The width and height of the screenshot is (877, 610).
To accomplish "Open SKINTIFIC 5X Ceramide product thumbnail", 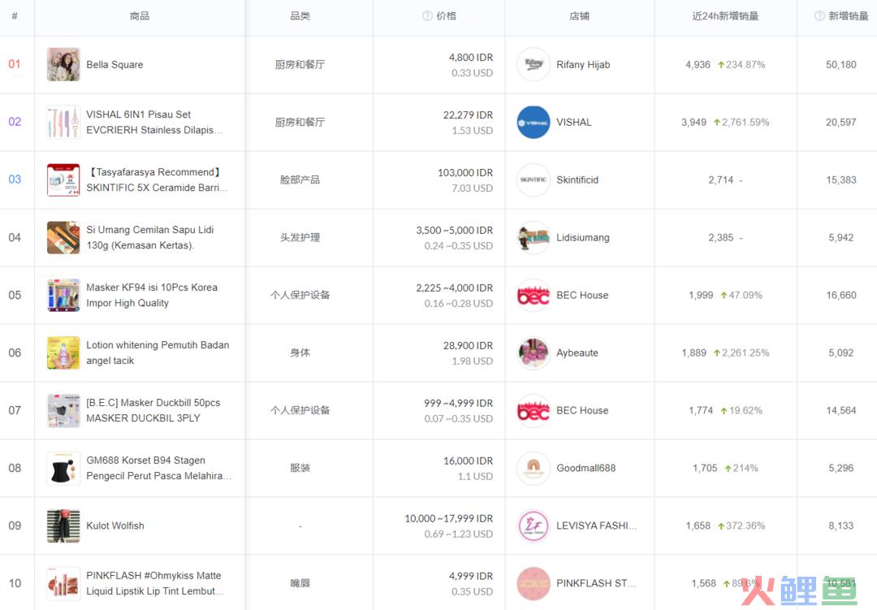I will [63, 180].
